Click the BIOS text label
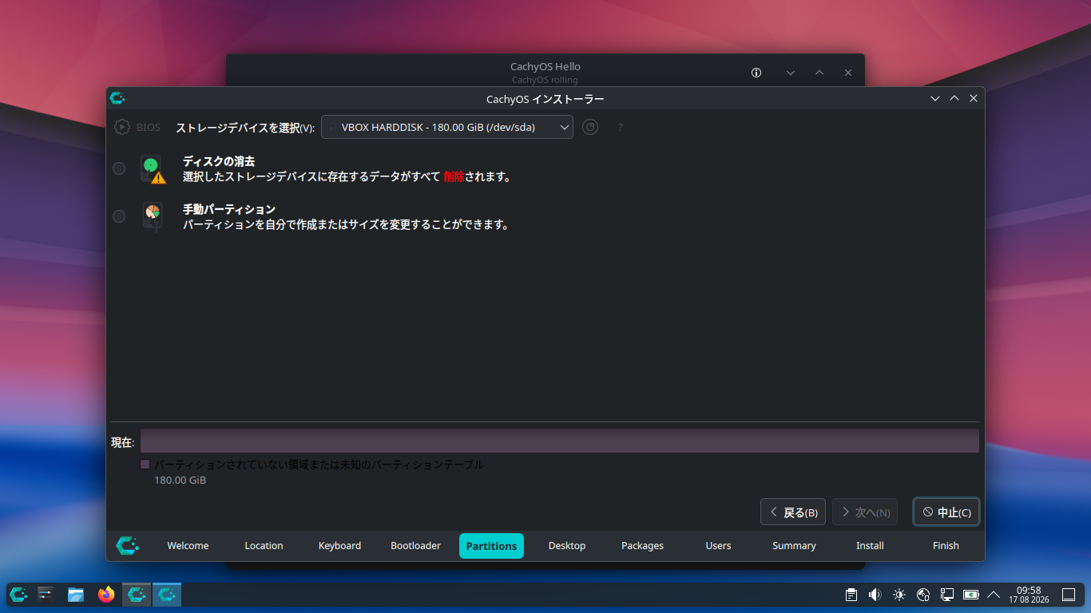The height and width of the screenshot is (613, 1091). (149, 127)
